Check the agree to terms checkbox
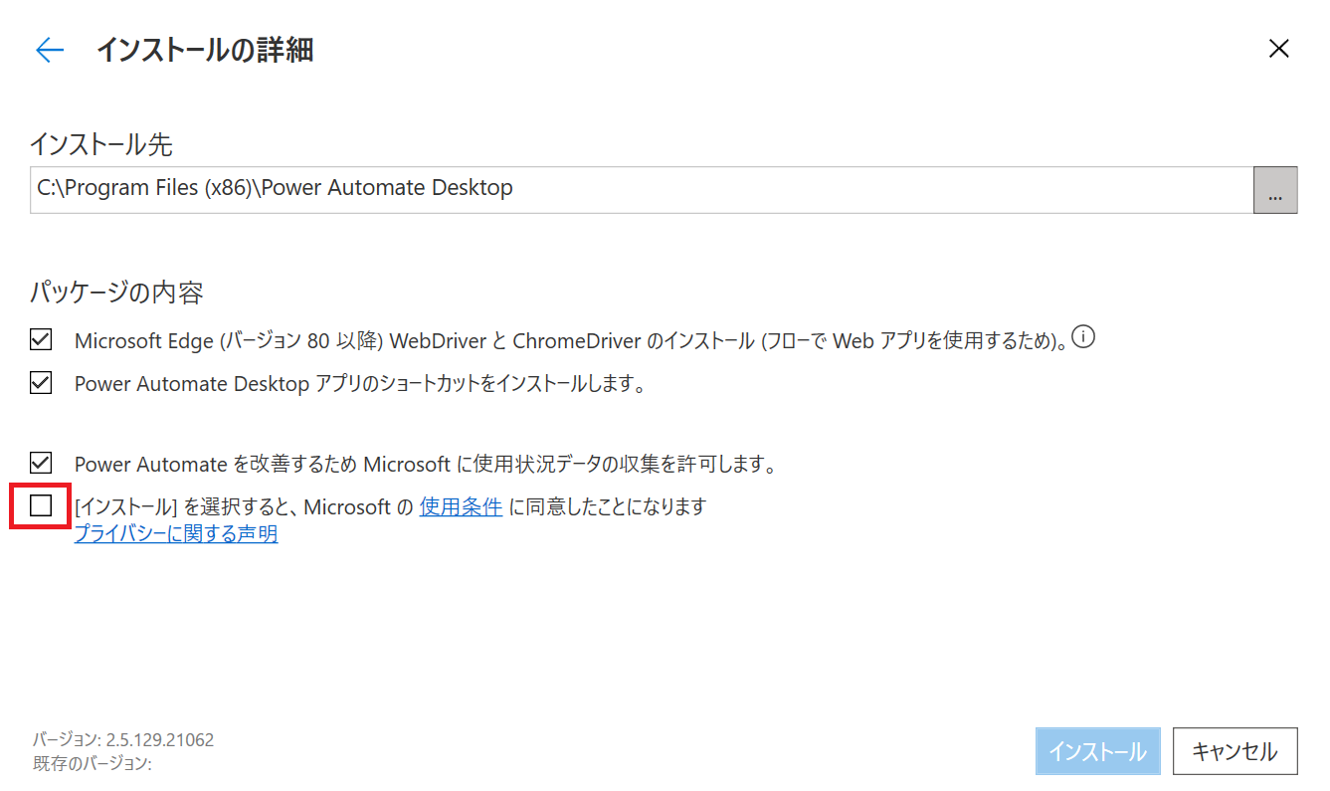Image resolution: width=1330 pixels, height=791 pixels. (41, 506)
